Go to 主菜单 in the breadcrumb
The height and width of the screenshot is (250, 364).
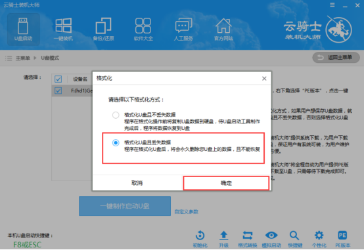[23, 58]
